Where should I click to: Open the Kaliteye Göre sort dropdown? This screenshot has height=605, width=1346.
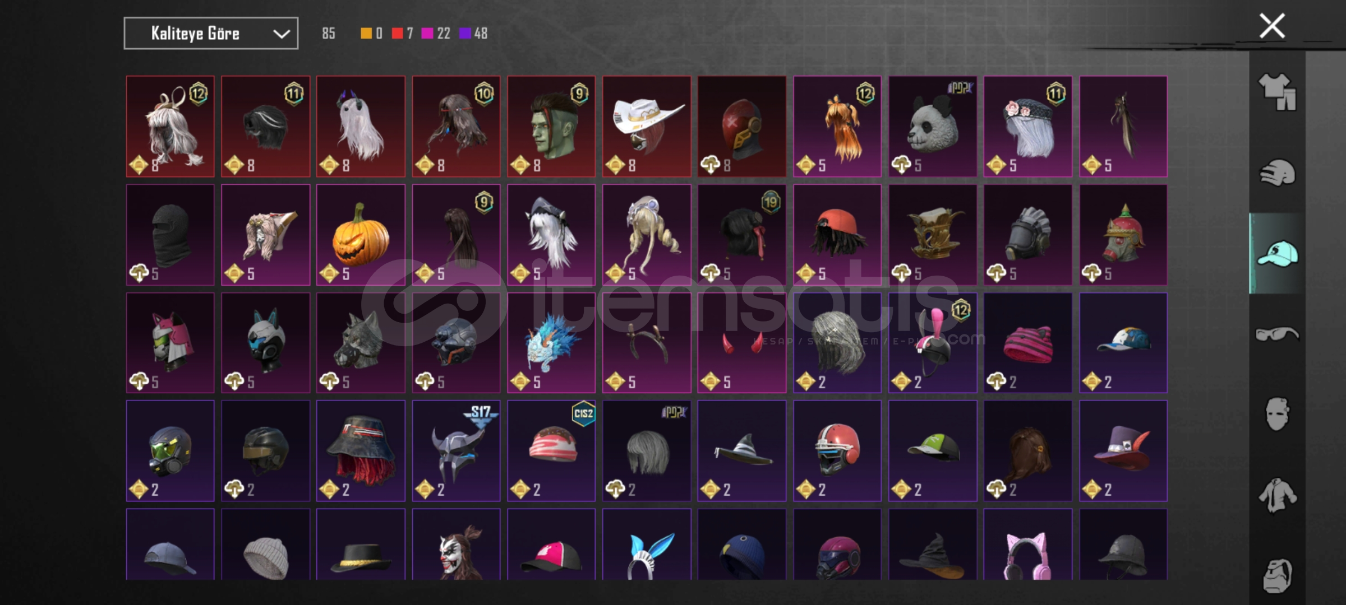point(211,33)
